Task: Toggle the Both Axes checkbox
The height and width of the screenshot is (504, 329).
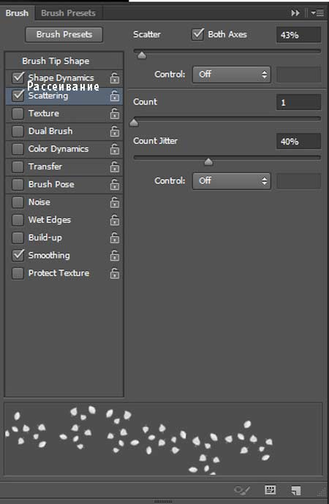Action: click(198, 34)
